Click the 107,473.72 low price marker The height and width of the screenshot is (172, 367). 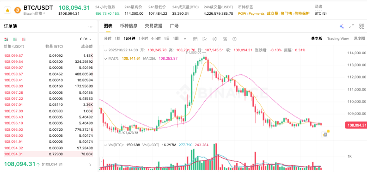coord(130,132)
